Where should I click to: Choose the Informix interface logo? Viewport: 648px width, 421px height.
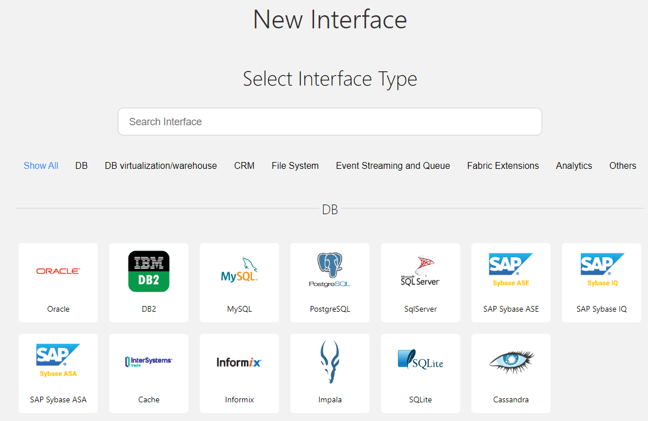pos(239,362)
